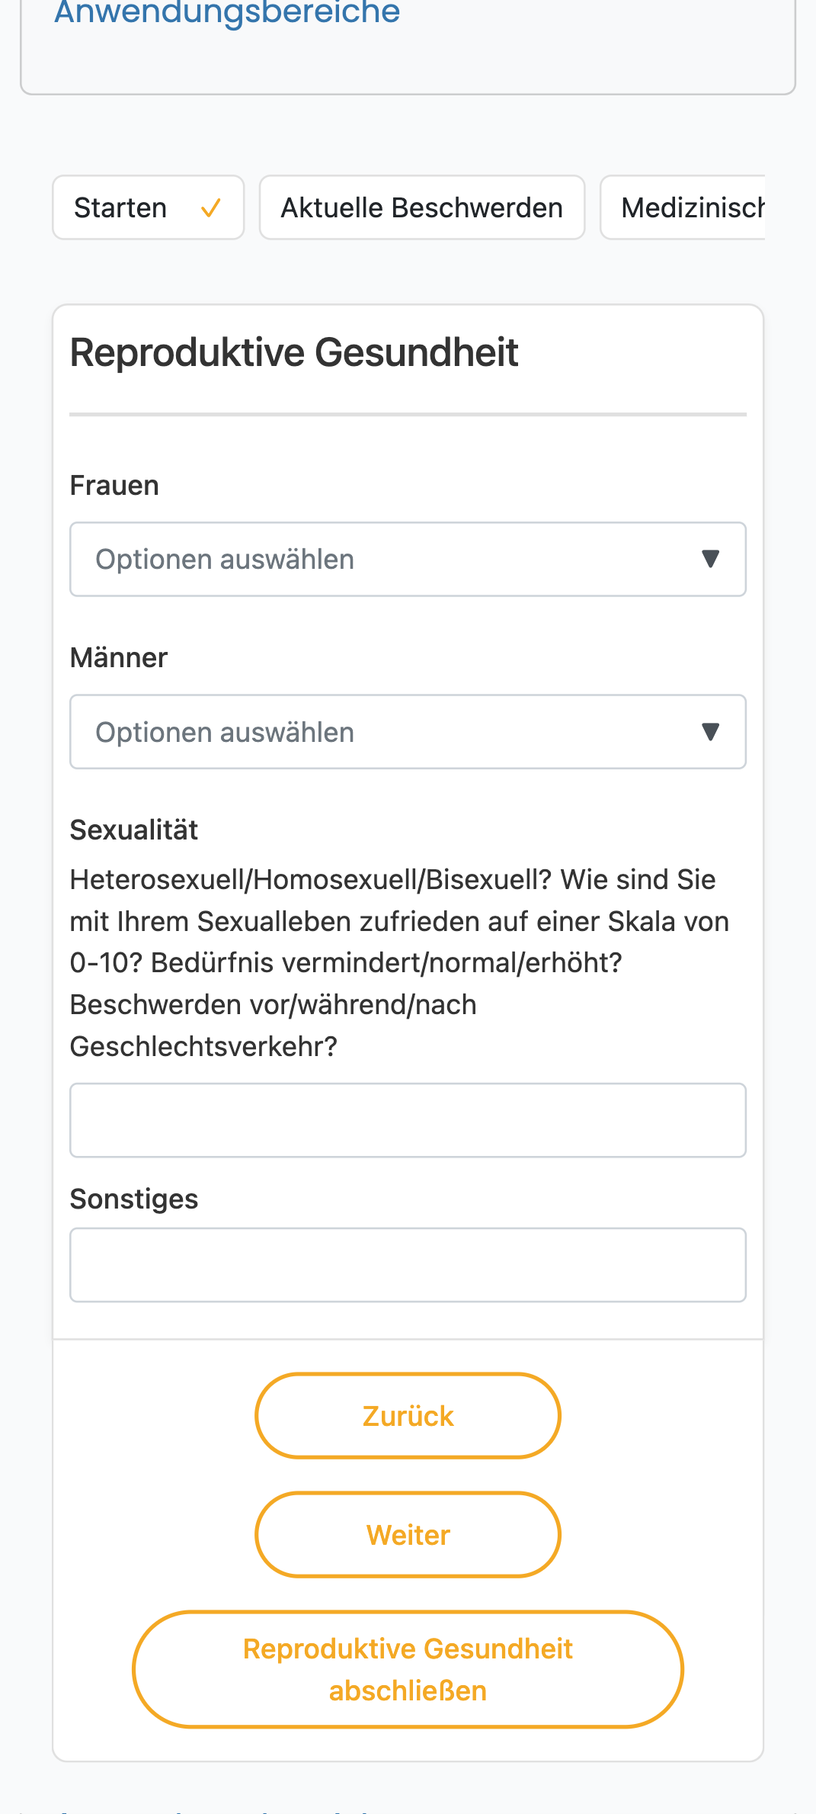This screenshot has height=1814, width=816.
Task: Open the Männer options dropdown
Action: (408, 732)
